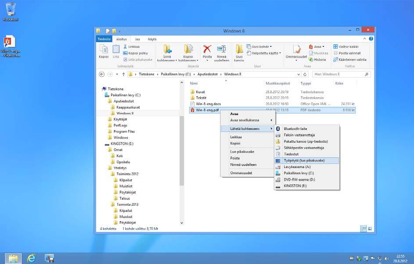This screenshot has width=414, height=264.
Task: Click the Up one level arrow
Action: click(123, 74)
